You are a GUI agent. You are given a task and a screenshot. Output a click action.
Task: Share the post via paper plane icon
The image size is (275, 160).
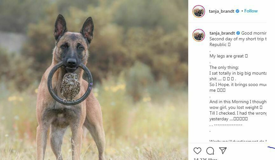pyautogui.click(x=223, y=151)
